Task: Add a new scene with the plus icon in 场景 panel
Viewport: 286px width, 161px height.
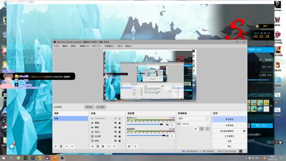Action: 56,146
